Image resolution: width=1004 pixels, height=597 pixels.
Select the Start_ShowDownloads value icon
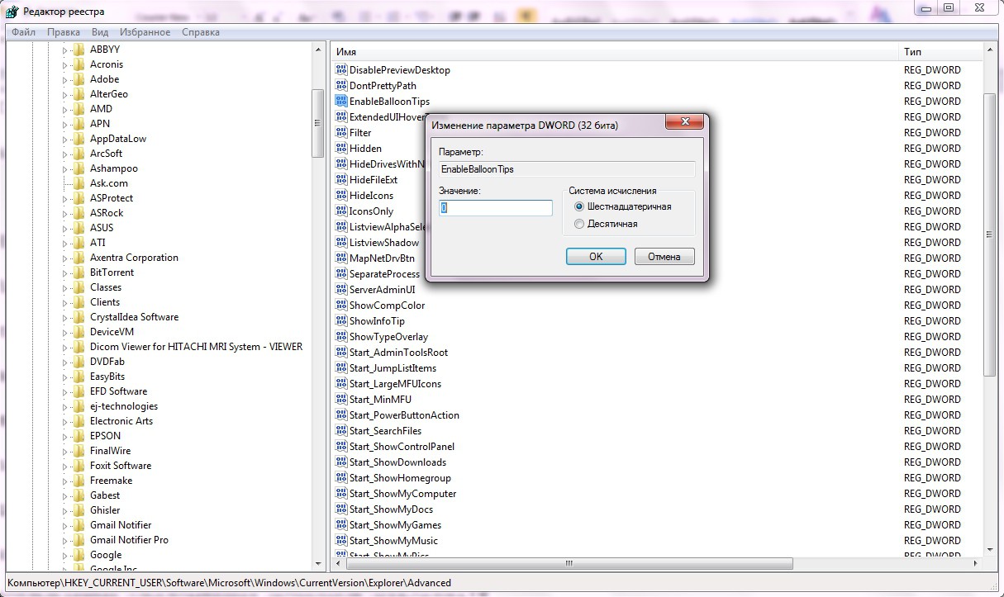[x=341, y=462]
